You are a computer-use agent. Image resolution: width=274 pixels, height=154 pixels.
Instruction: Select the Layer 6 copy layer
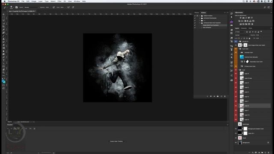(x=254, y=78)
